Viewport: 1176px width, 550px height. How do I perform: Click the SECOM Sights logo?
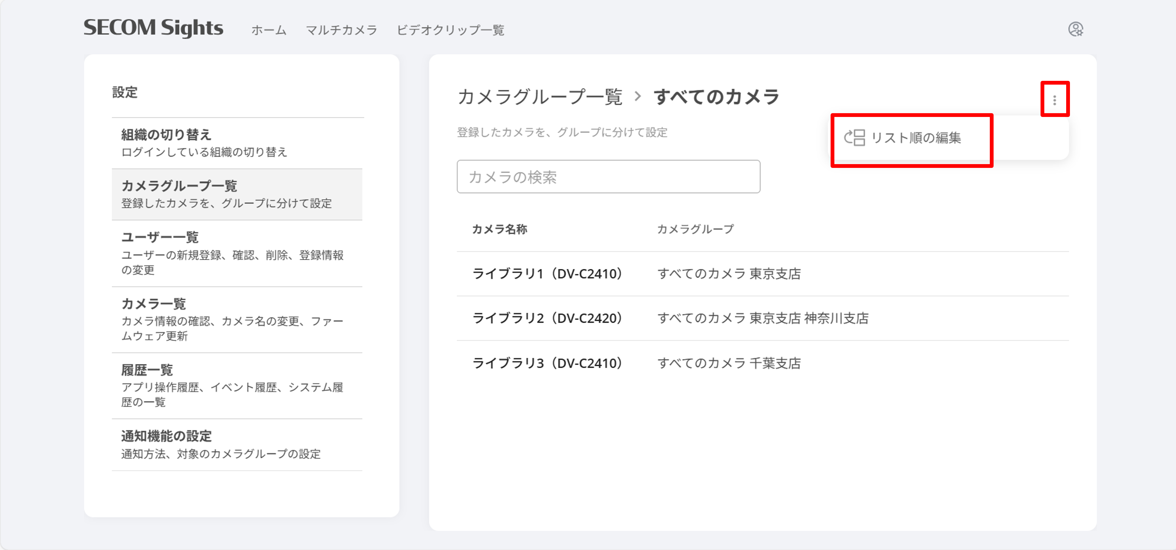(x=153, y=28)
